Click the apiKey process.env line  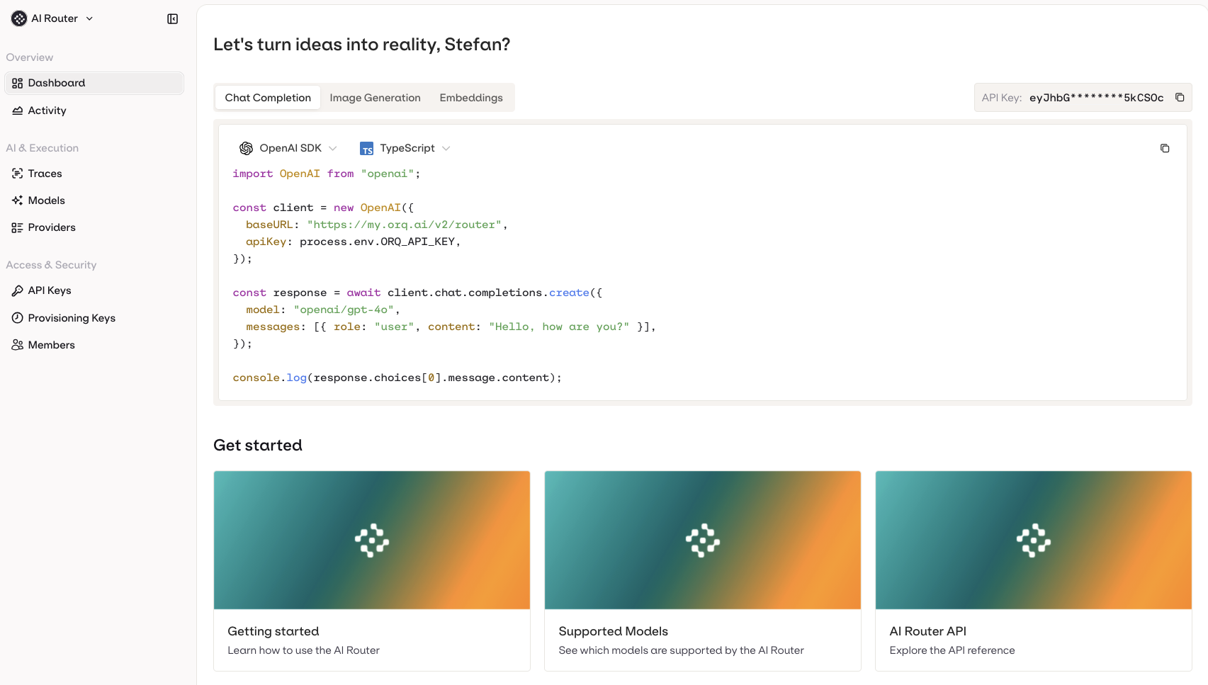point(354,242)
